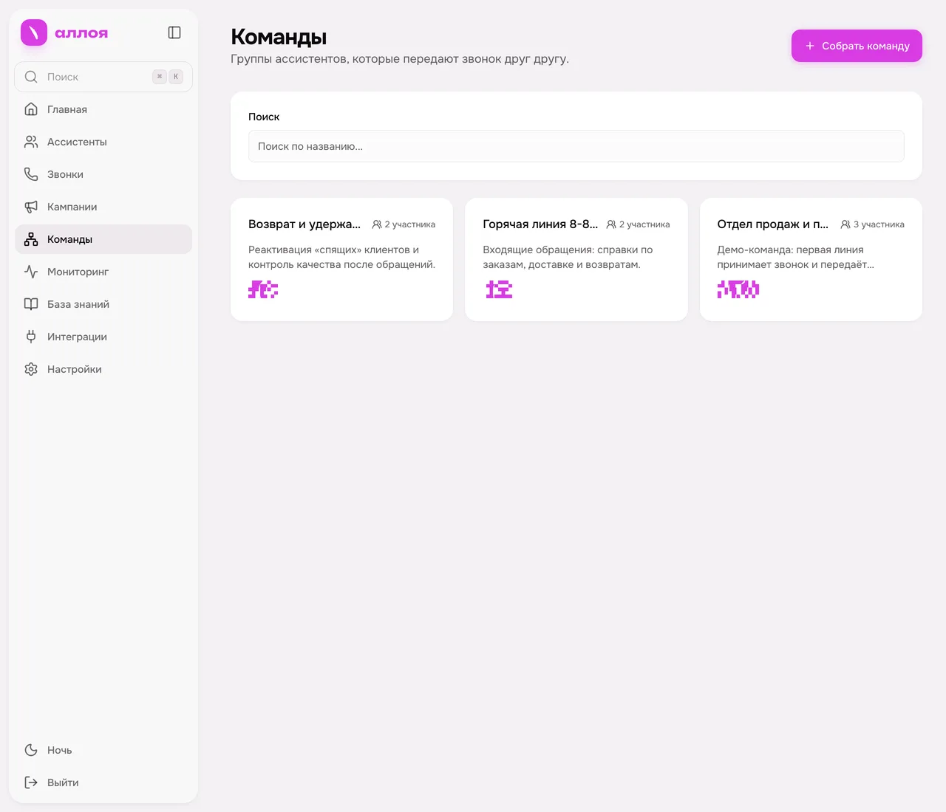Image resolution: width=946 pixels, height=812 pixels.
Task: Click the аллоя brand wordmark
Action: [x=81, y=33]
